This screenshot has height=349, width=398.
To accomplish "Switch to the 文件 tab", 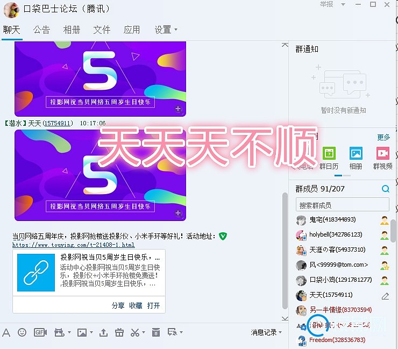I will coord(102,30).
